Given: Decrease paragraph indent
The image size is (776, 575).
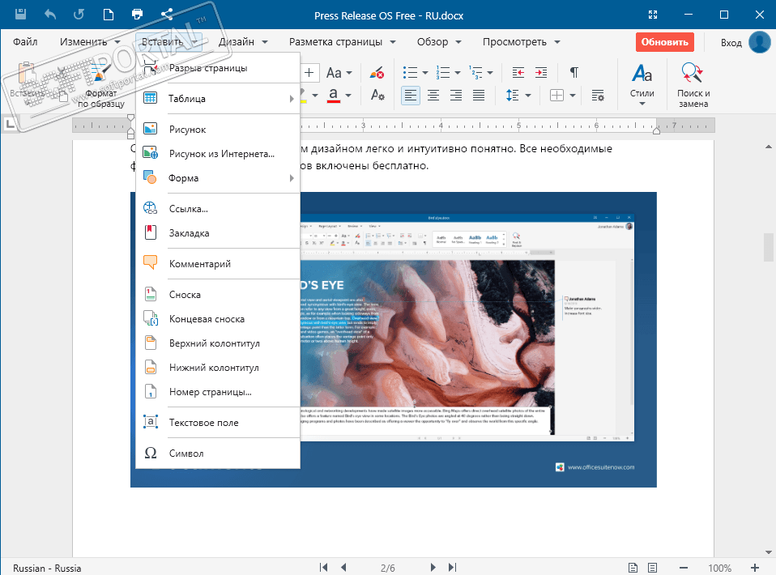Looking at the screenshot, I should coord(518,73).
